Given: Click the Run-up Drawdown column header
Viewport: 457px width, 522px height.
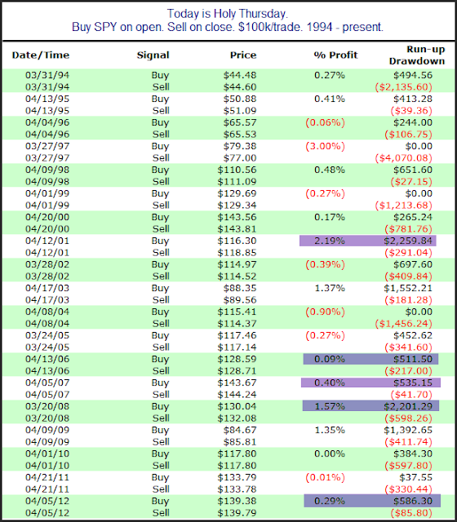Looking at the screenshot, I should click(417, 55).
